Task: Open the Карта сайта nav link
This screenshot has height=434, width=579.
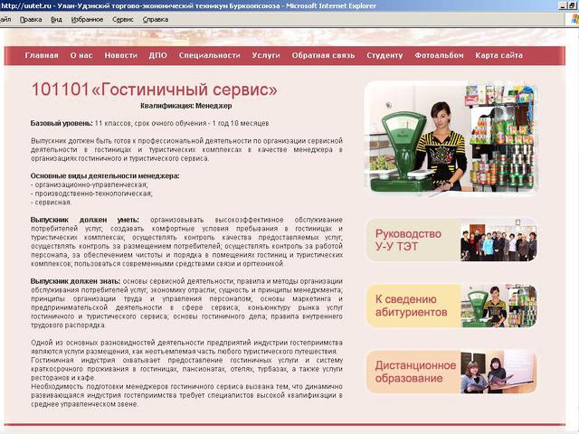Action: pos(498,55)
